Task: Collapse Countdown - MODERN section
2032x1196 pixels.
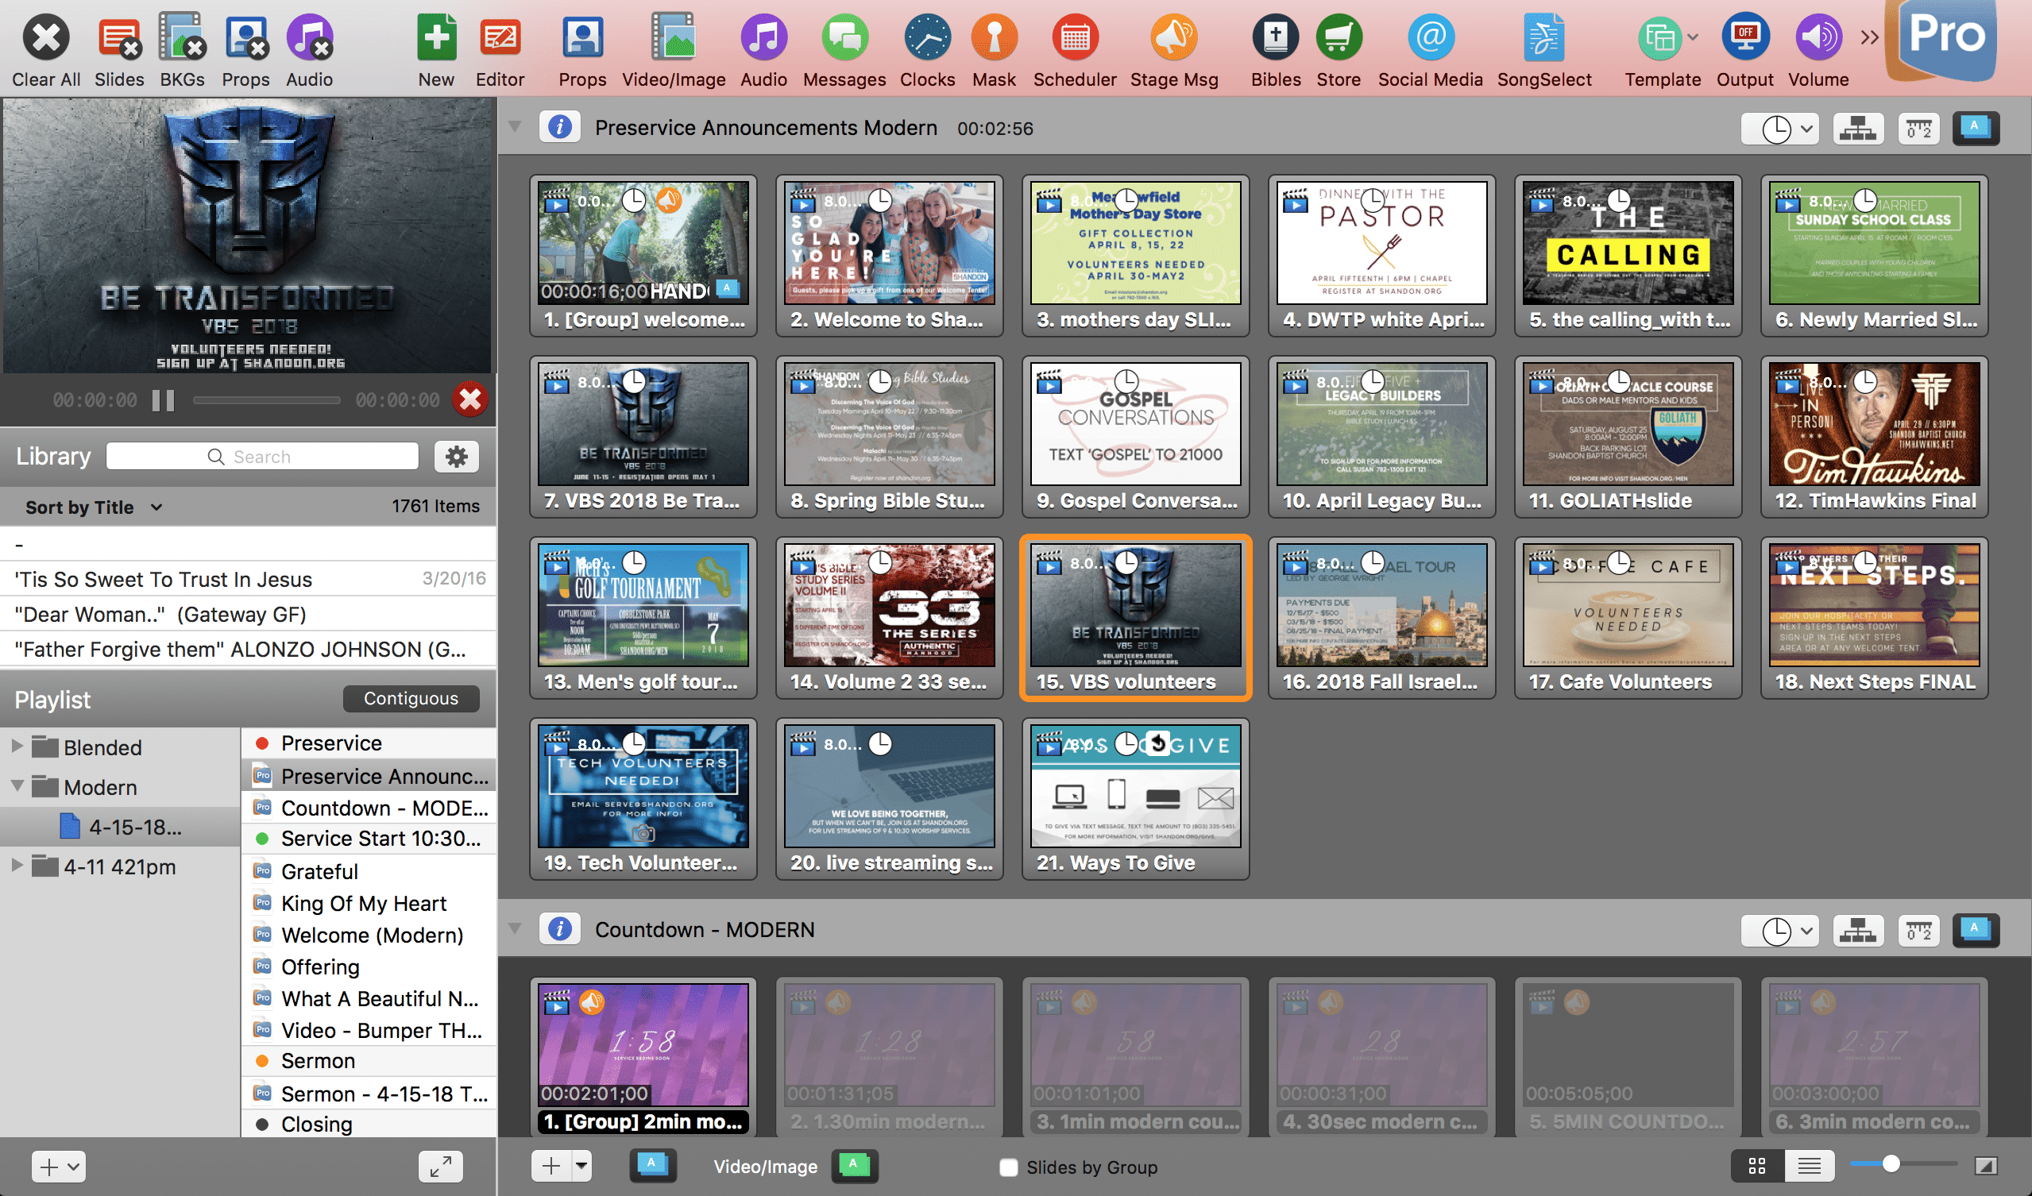Action: [x=515, y=929]
